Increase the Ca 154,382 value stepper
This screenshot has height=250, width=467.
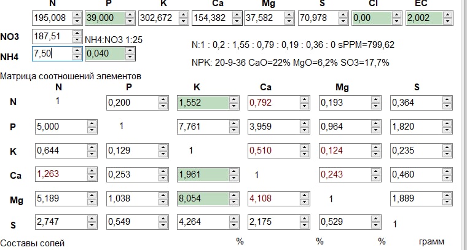[237, 15]
